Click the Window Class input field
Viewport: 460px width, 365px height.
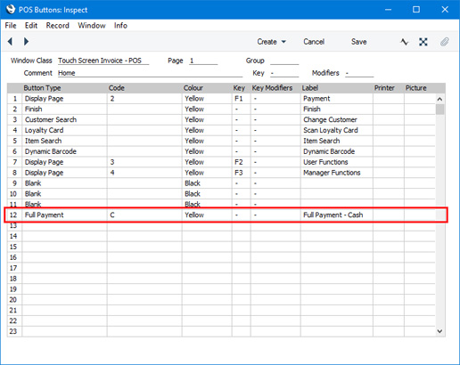pyautogui.click(x=103, y=61)
